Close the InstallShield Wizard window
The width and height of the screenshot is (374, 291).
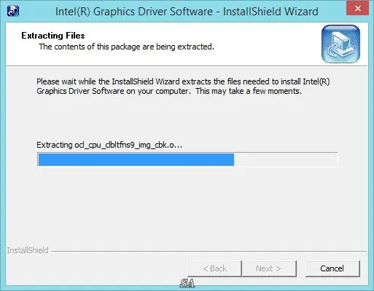(358, 8)
